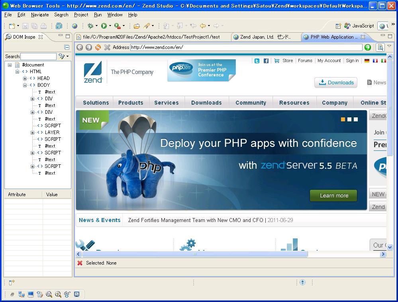The width and height of the screenshot is (398, 302).
Task: Expand the HEAD node in DOM tree
Action: (25, 78)
